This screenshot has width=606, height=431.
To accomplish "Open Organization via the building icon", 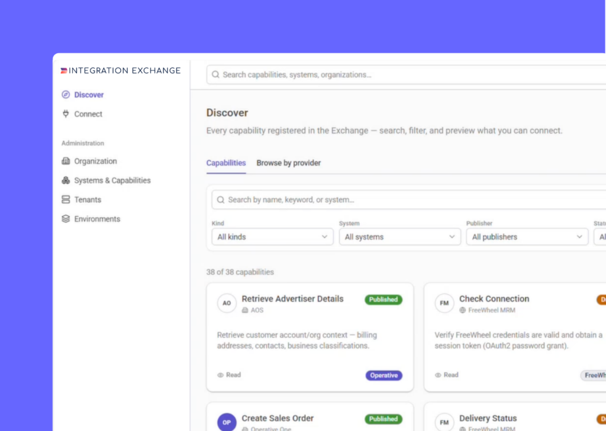I will (x=66, y=161).
